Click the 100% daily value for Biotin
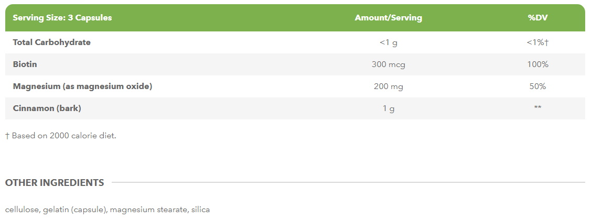The image size is (592, 220). click(537, 64)
